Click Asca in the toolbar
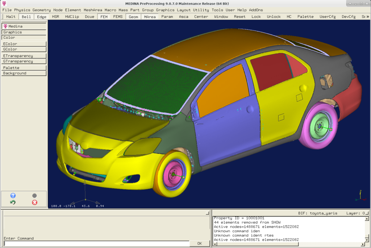This screenshot has height=248, width=371. pos(184,17)
